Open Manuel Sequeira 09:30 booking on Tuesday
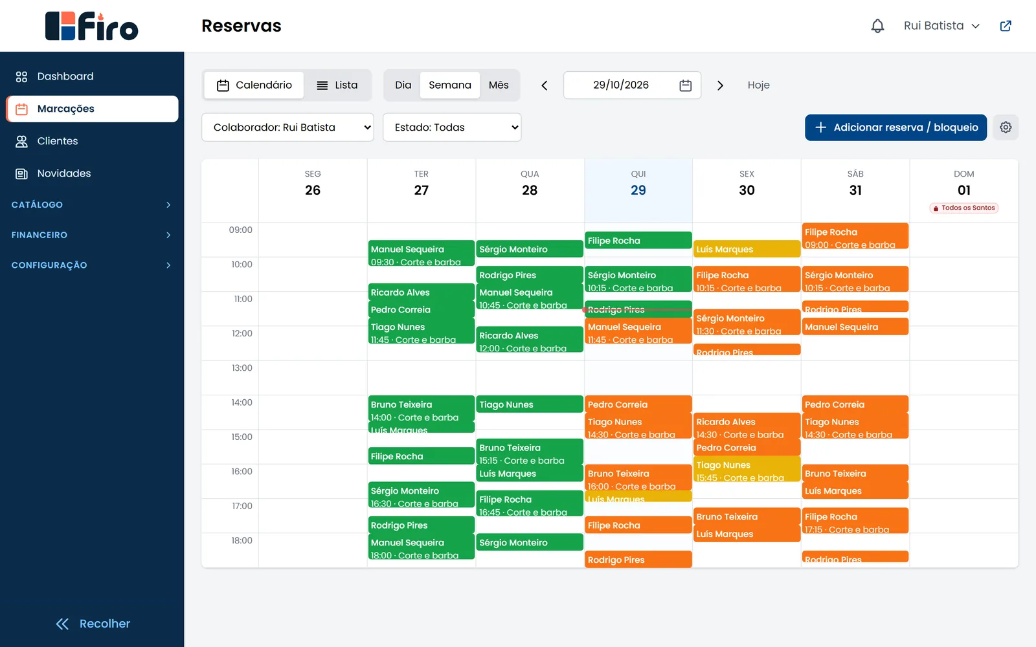This screenshot has width=1036, height=647. (x=422, y=253)
